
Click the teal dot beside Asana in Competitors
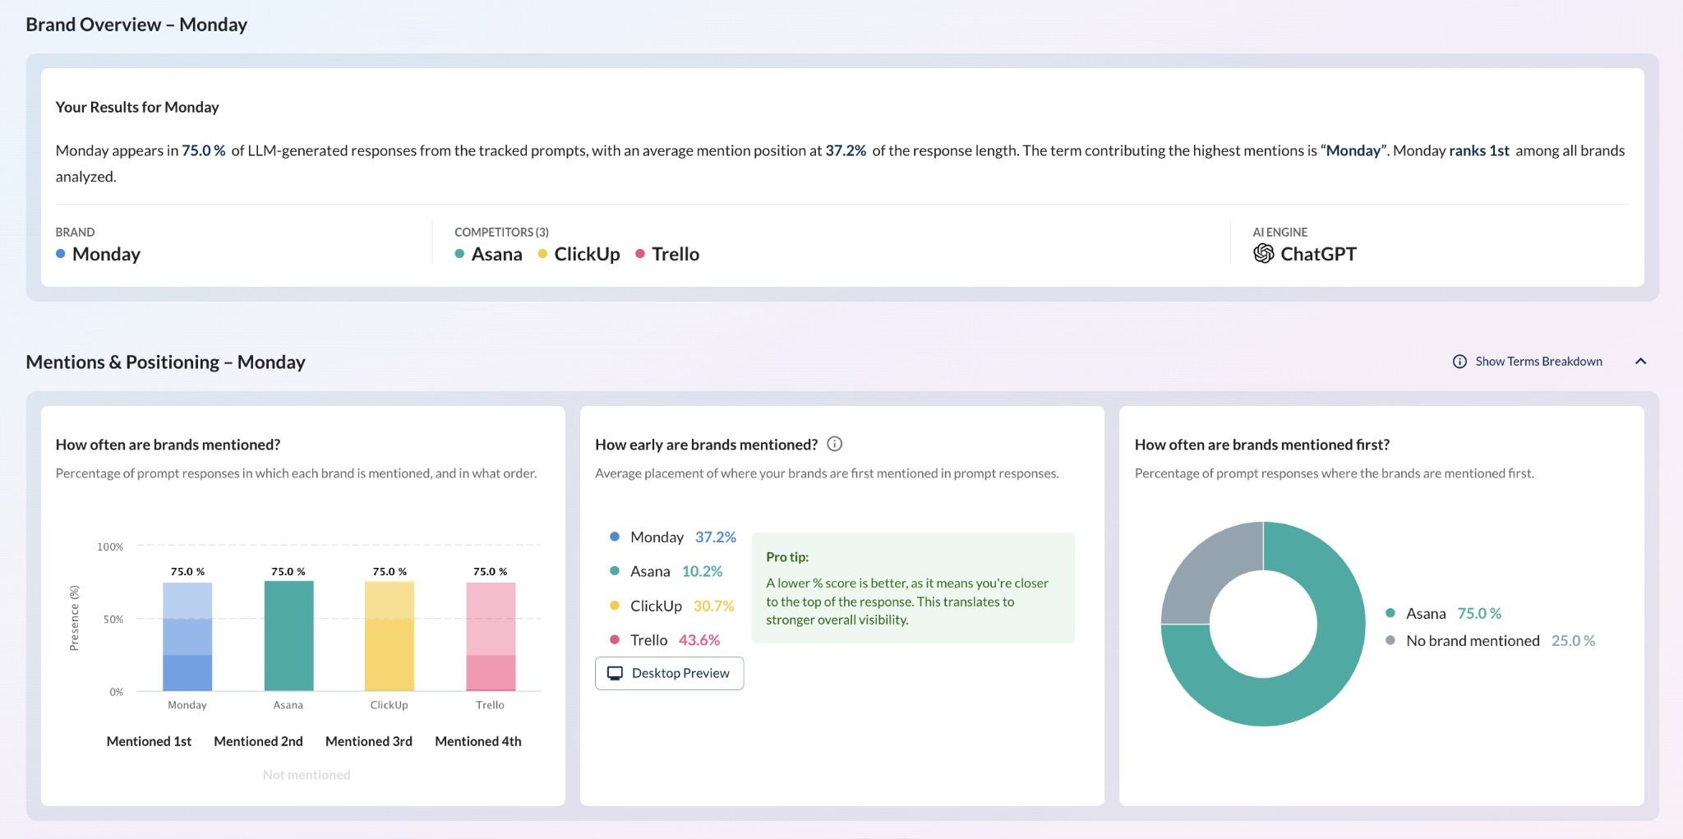click(459, 254)
